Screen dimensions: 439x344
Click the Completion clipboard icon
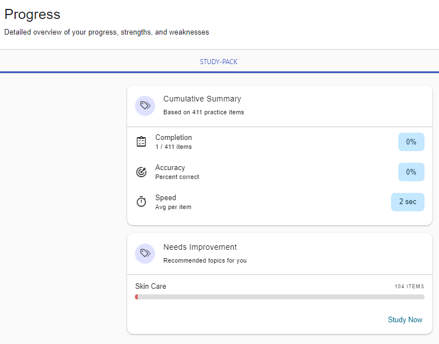coord(142,142)
